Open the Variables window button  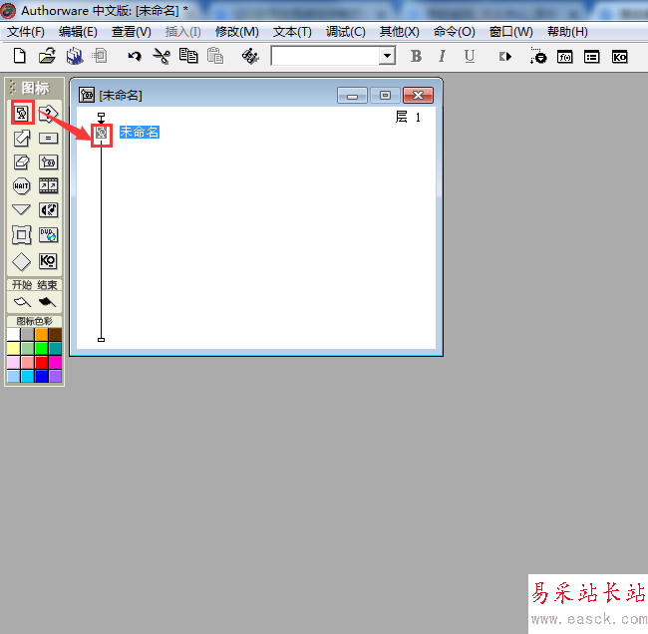[592, 57]
